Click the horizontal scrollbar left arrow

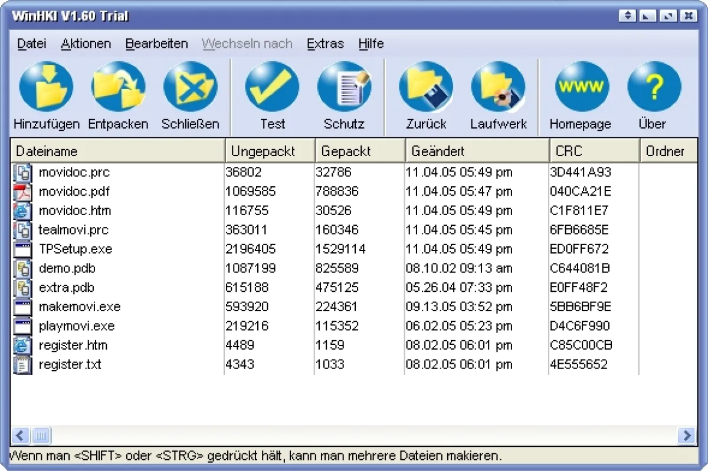(20, 436)
